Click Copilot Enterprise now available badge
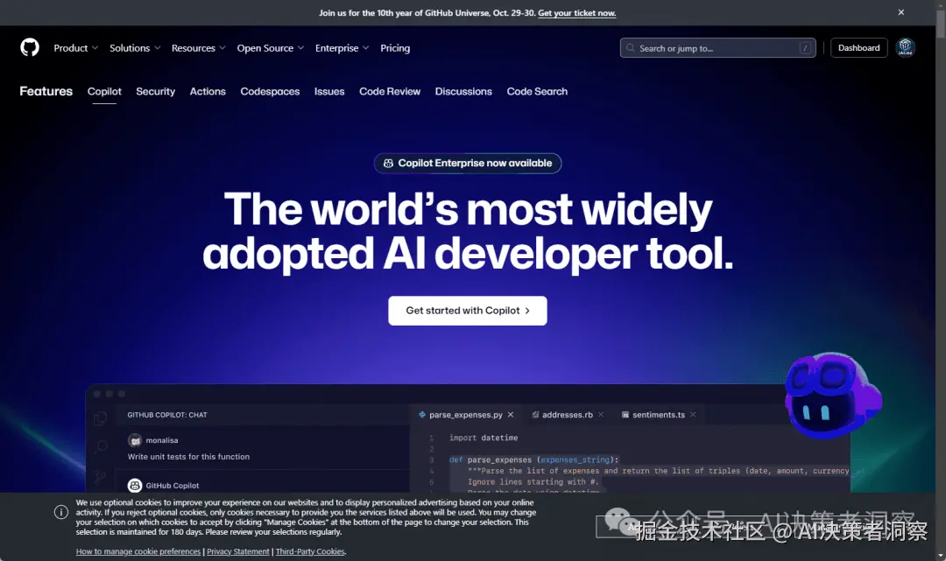 pos(468,164)
